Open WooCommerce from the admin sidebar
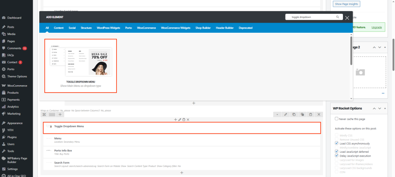This screenshot has width=395, height=177. pyautogui.click(x=17, y=86)
